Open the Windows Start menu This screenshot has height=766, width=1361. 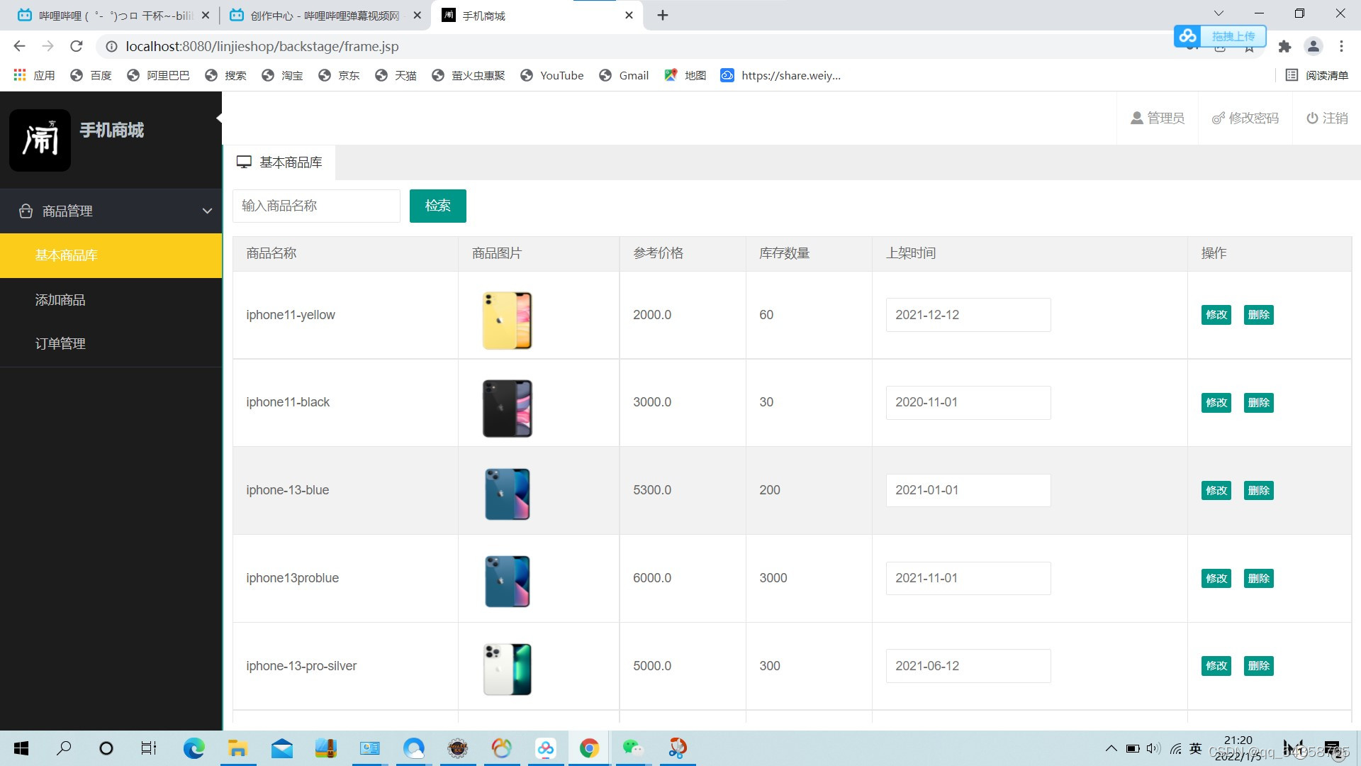pyautogui.click(x=21, y=748)
